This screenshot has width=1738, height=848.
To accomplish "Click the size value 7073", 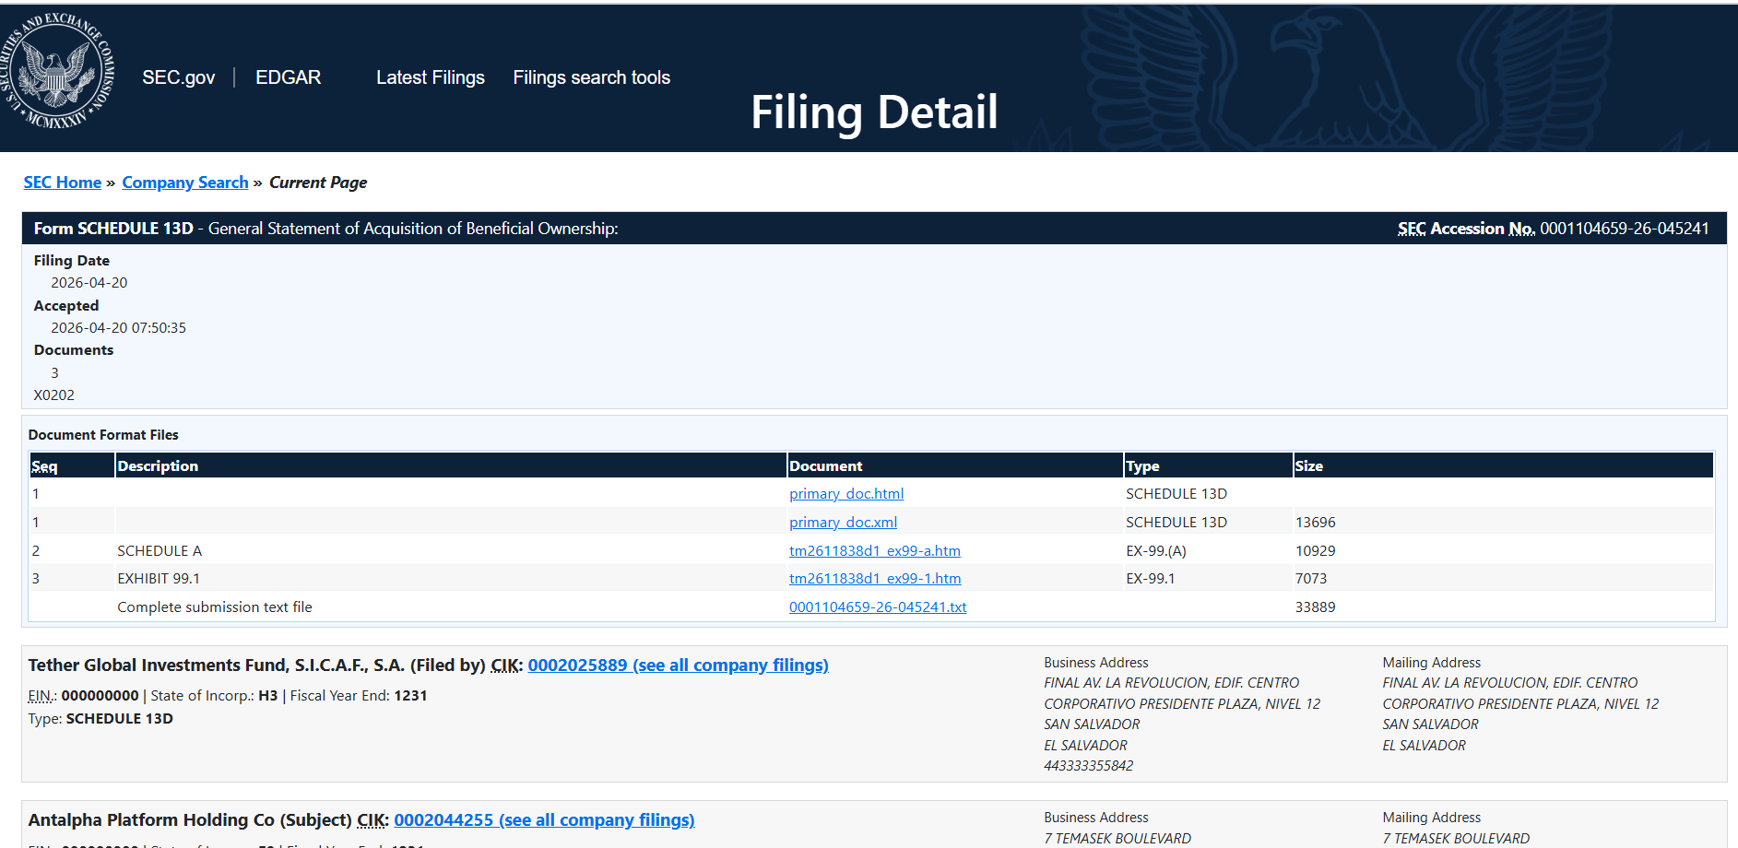I will [1311, 579].
